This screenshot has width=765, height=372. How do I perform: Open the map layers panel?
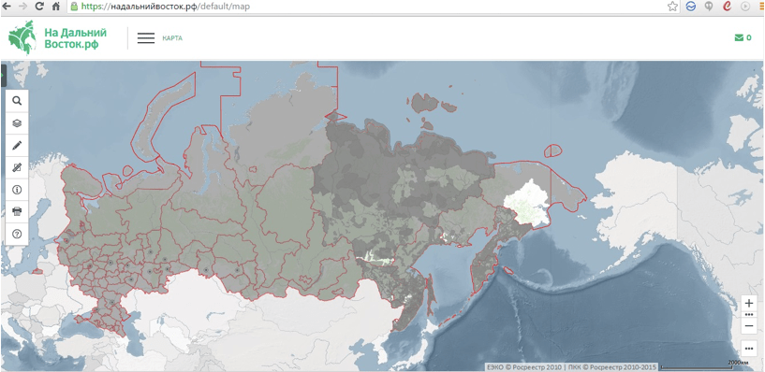pyautogui.click(x=17, y=123)
